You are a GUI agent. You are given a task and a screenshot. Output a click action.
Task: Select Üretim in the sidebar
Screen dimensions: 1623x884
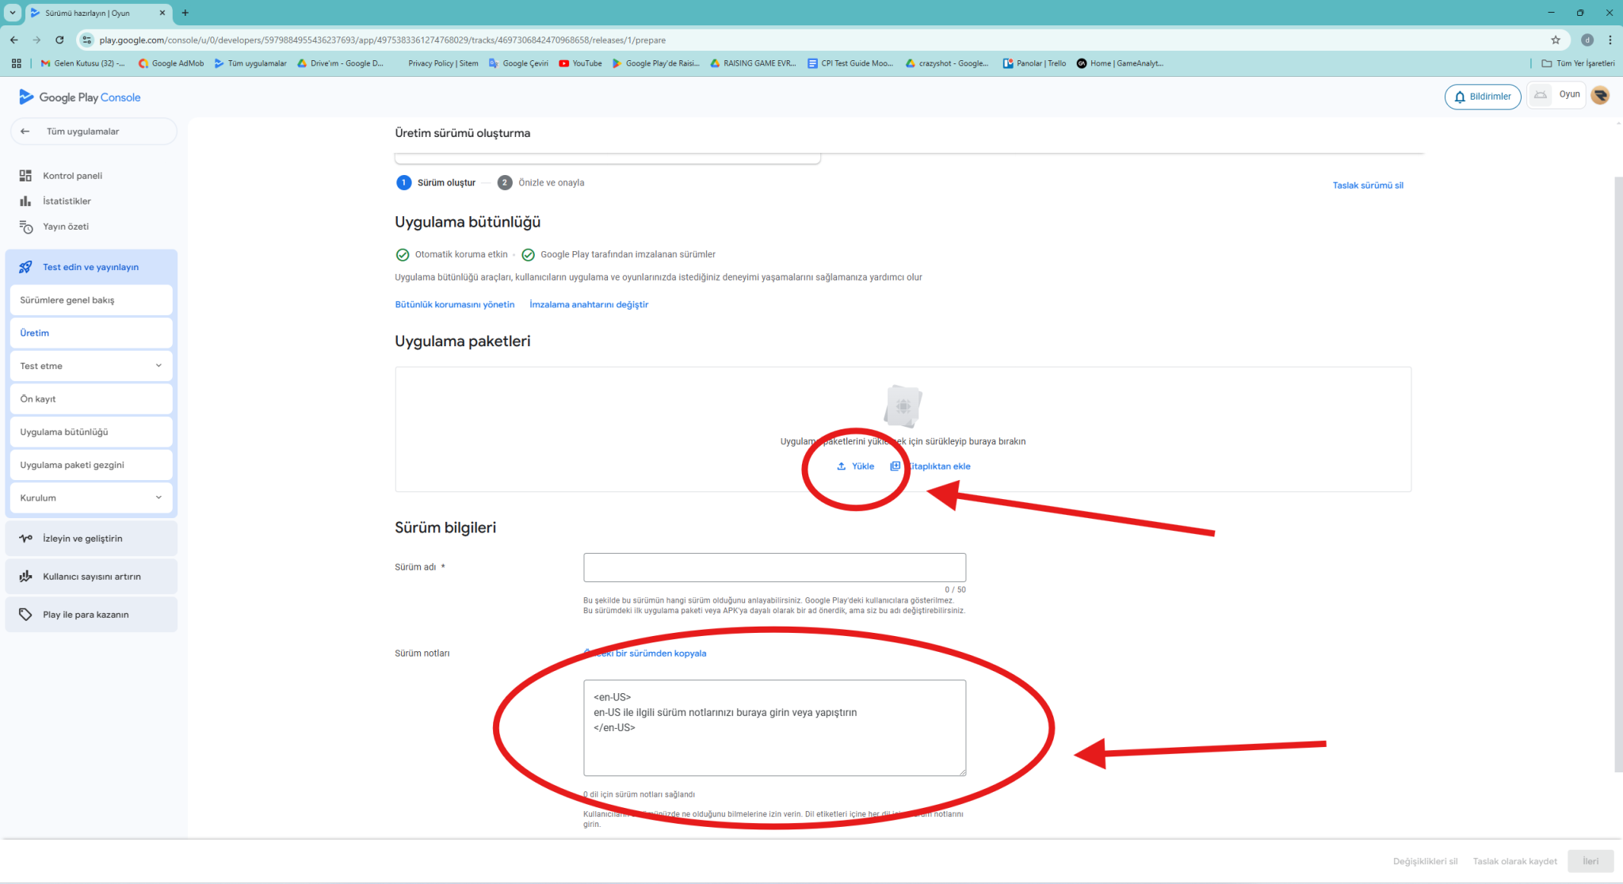(x=35, y=333)
